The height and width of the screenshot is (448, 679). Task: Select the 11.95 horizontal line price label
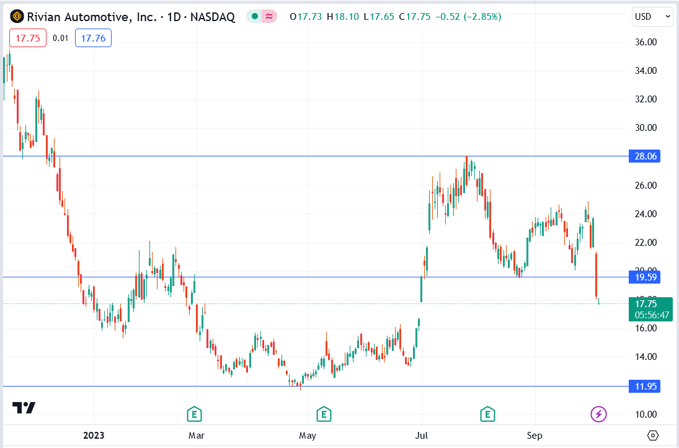coord(644,386)
